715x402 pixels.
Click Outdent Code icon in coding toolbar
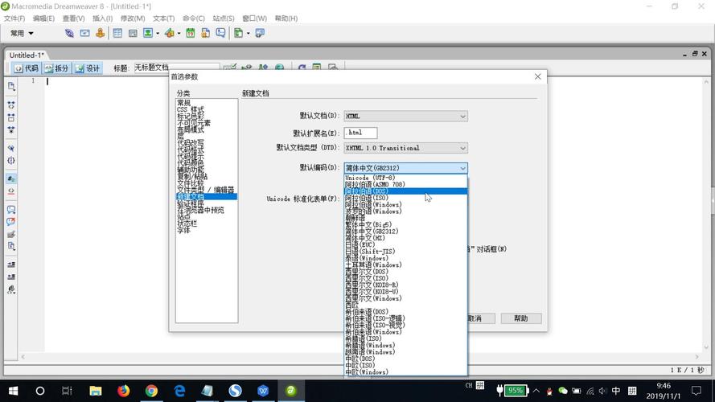click(11, 277)
